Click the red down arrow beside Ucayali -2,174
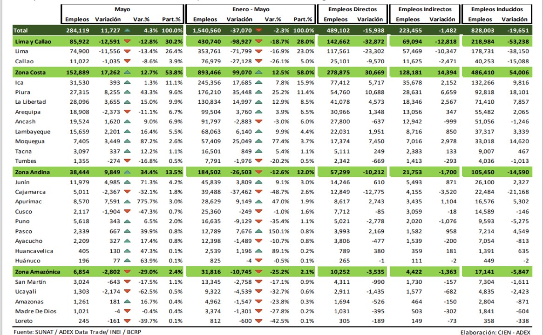Viewport: 543px width, 335px height. 127,291
